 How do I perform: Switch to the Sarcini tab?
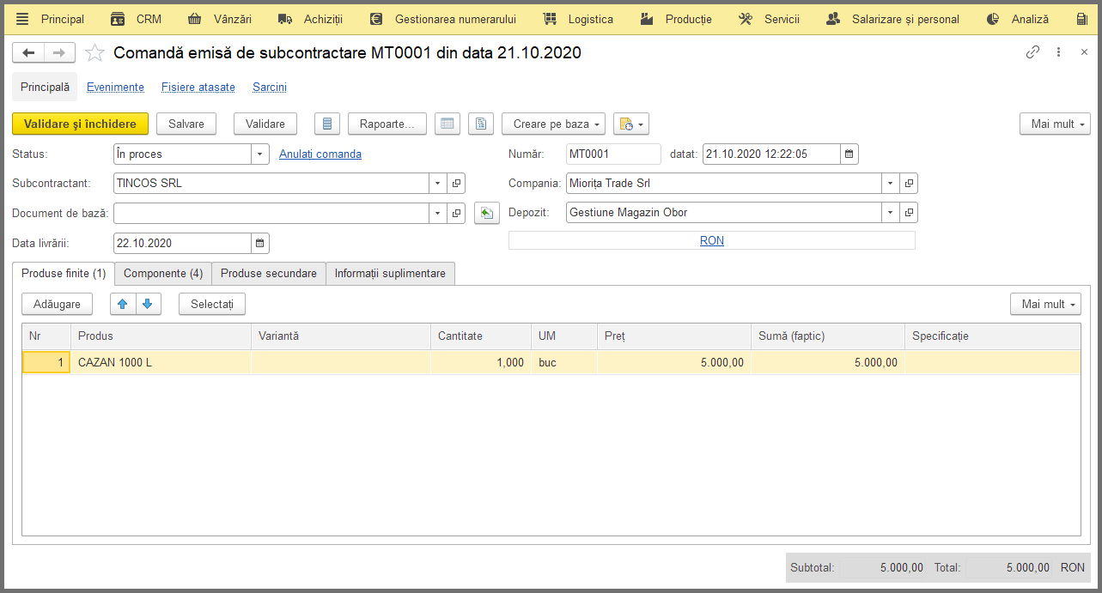coord(270,88)
